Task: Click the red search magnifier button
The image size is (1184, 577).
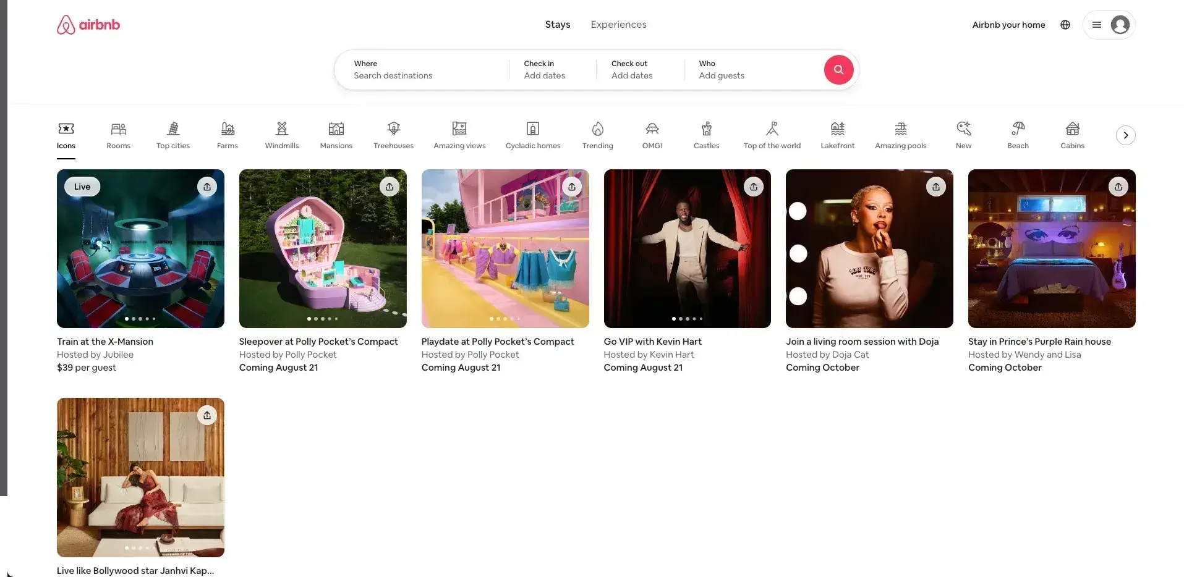Action: coord(838,70)
